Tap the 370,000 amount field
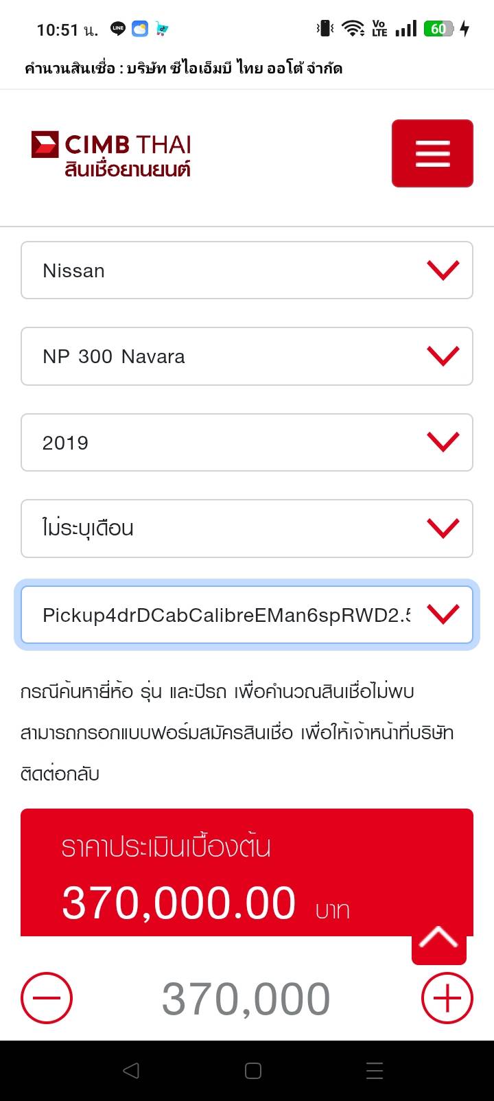This screenshot has height=1101, width=494. coord(246,999)
